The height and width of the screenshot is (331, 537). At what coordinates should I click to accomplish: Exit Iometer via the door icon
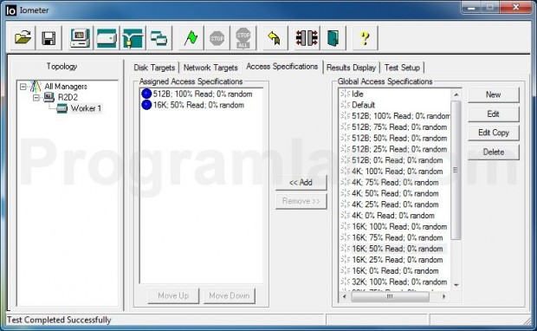(333, 37)
